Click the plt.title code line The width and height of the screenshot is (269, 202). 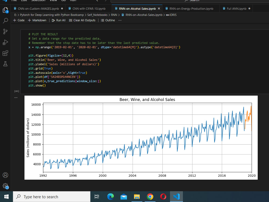point(65,60)
